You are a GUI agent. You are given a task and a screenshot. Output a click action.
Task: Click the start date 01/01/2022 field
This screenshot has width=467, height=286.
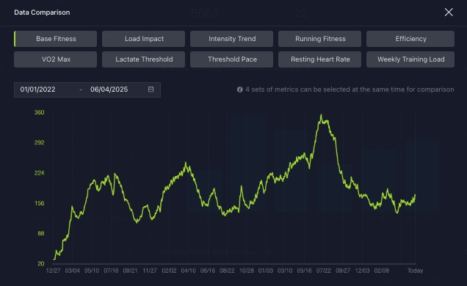pyautogui.click(x=38, y=89)
